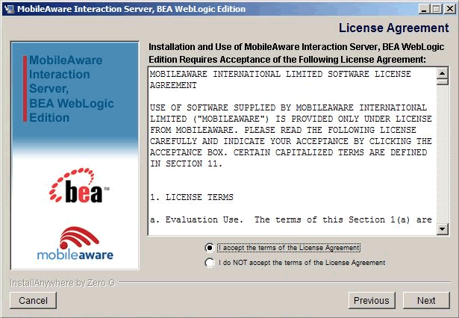Screen dimensions: 459x318
Task: Click 'MOBILEAWARE INTERNATIONAL LIMITED SOFTWARE LICENSE' line
Action: point(280,74)
